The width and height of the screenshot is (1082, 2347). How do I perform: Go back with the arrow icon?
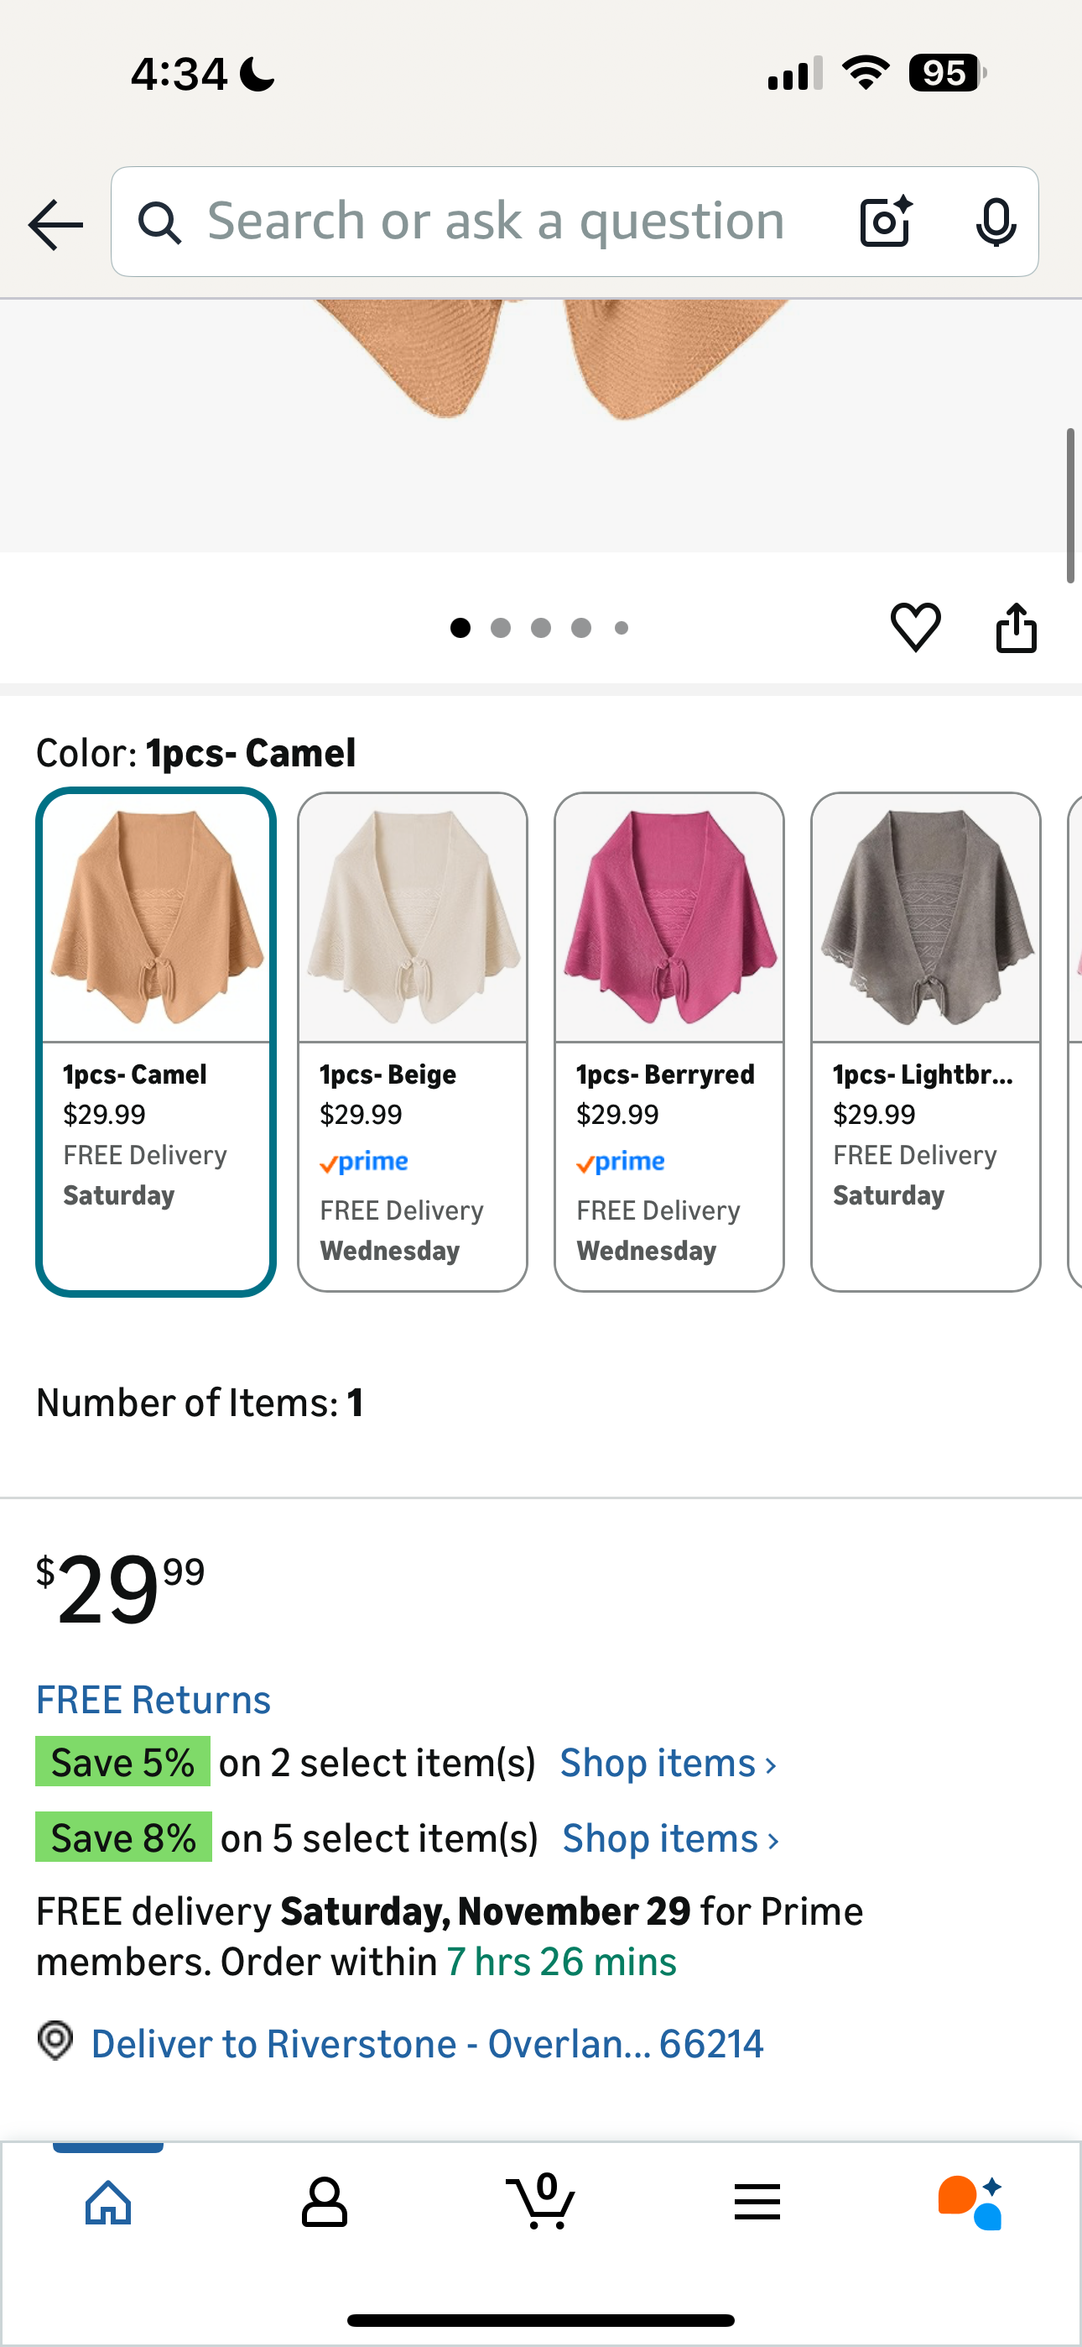pyautogui.click(x=54, y=222)
